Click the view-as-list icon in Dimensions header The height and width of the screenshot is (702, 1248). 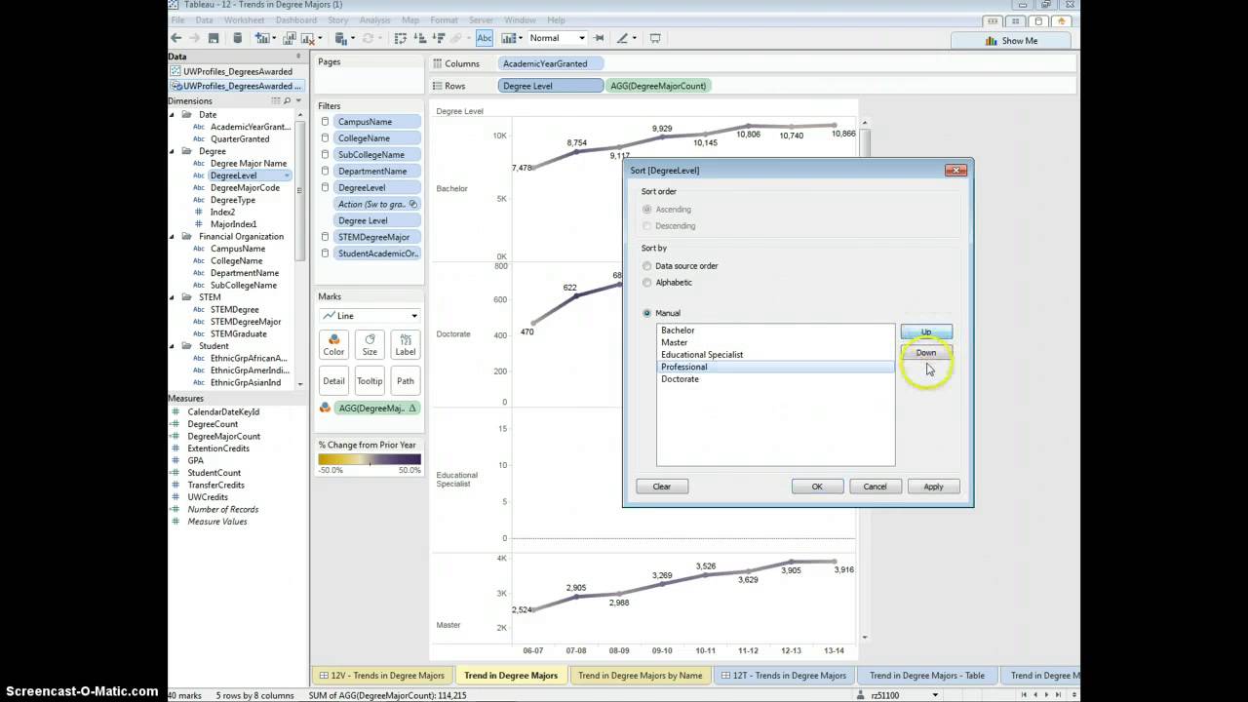click(x=276, y=100)
